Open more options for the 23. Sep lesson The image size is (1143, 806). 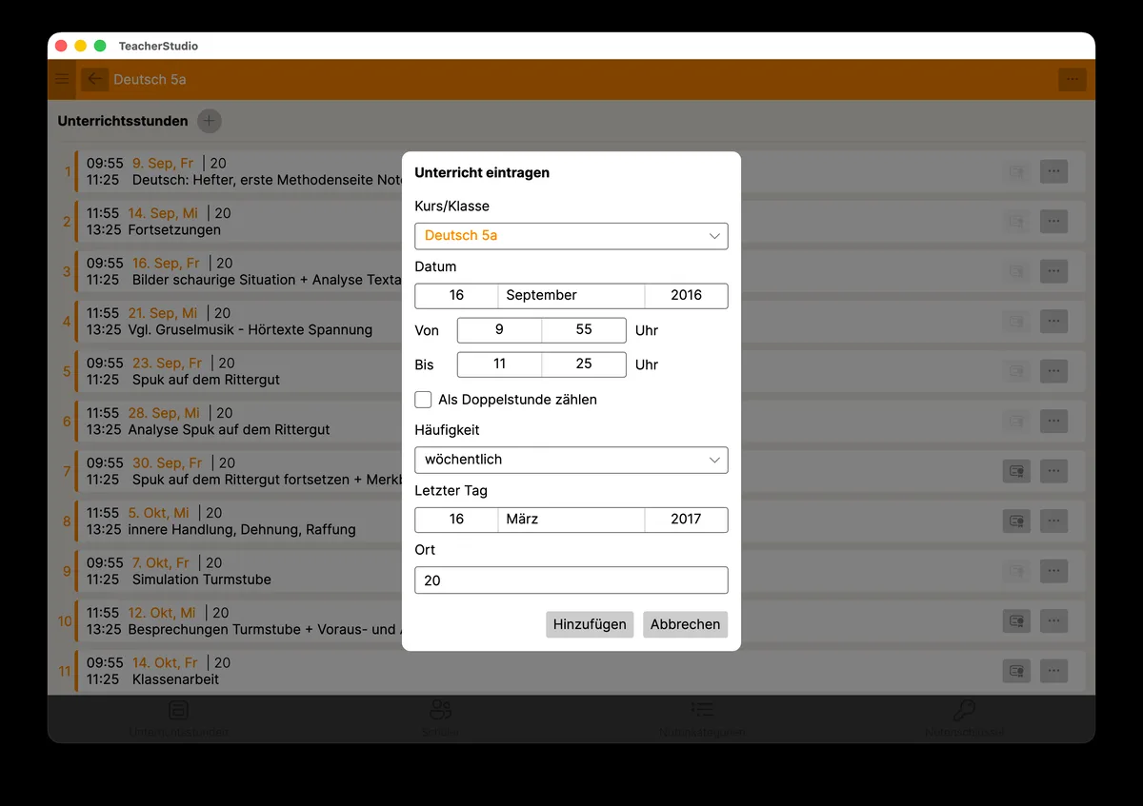1053,371
